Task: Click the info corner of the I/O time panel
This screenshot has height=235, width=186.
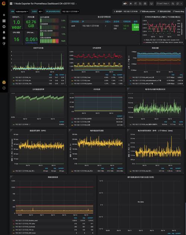Action: click(x=128, y=88)
